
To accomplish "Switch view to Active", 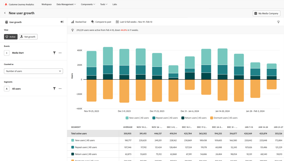I will pyautogui.click(x=11, y=37).
